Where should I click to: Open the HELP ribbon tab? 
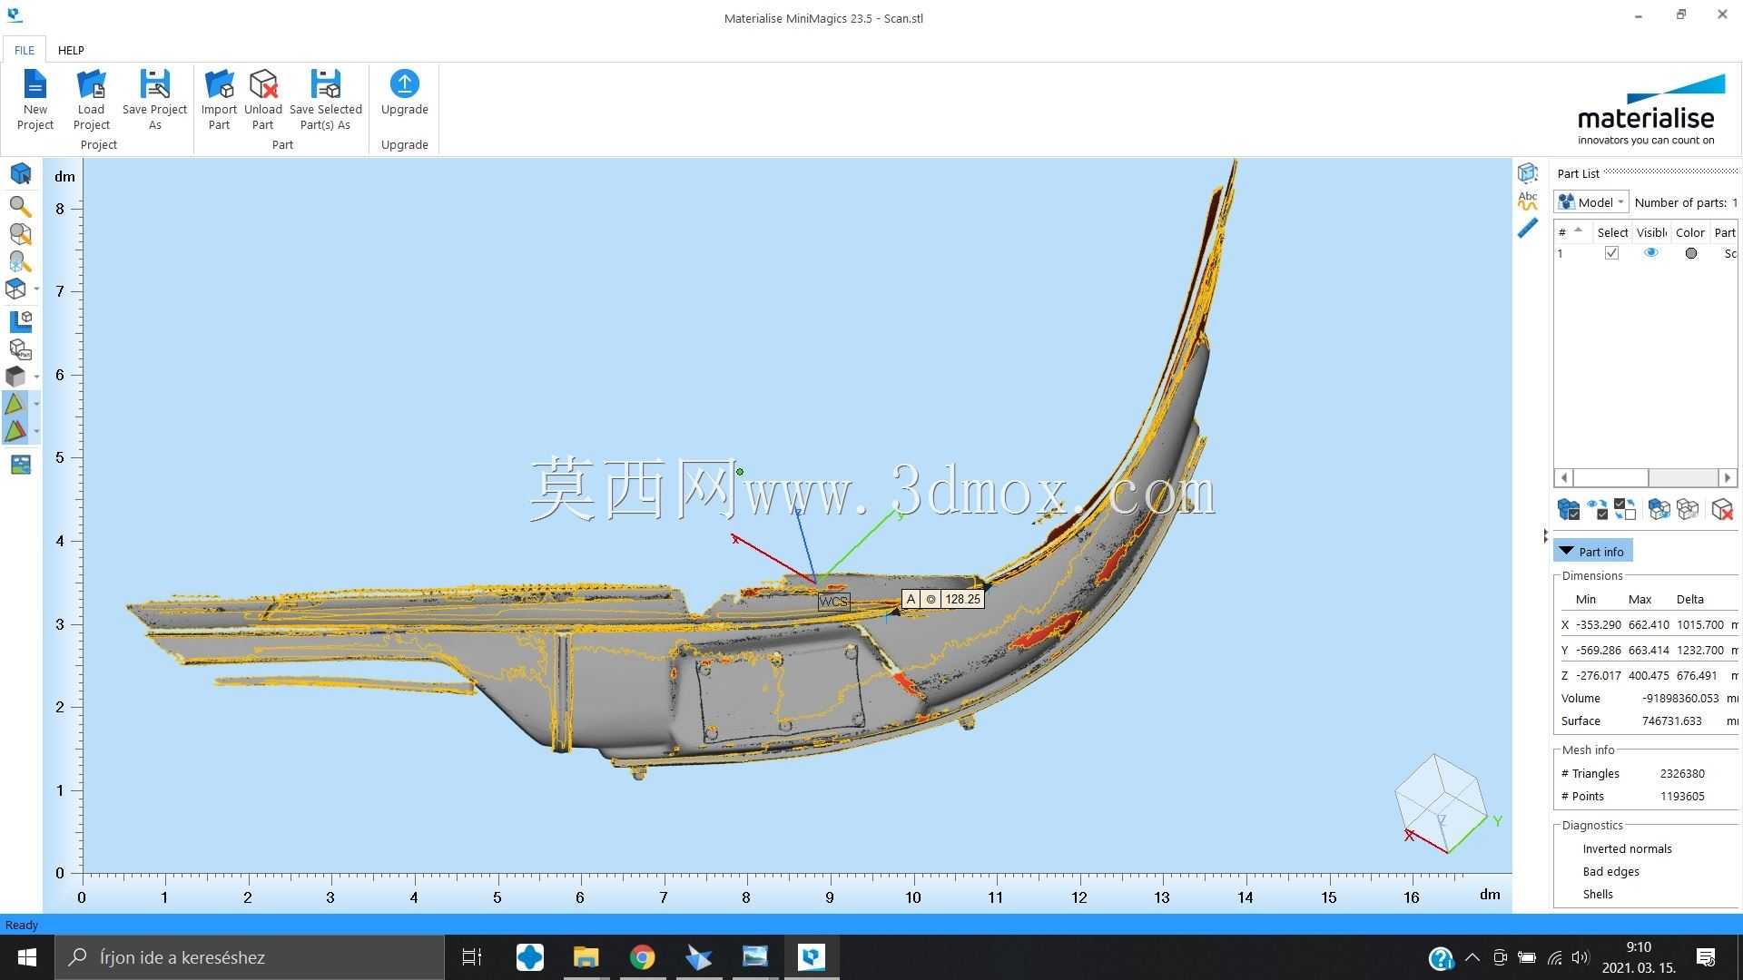click(71, 50)
